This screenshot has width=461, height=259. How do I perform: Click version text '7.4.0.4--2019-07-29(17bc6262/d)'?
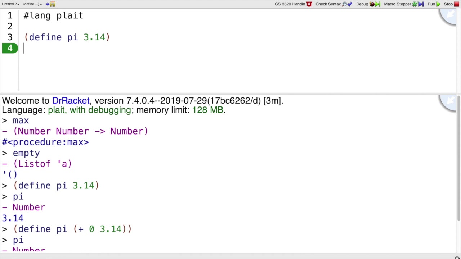click(193, 101)
